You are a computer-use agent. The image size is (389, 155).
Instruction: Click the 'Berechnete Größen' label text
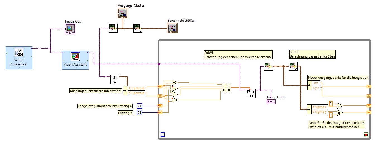[182, 21]
